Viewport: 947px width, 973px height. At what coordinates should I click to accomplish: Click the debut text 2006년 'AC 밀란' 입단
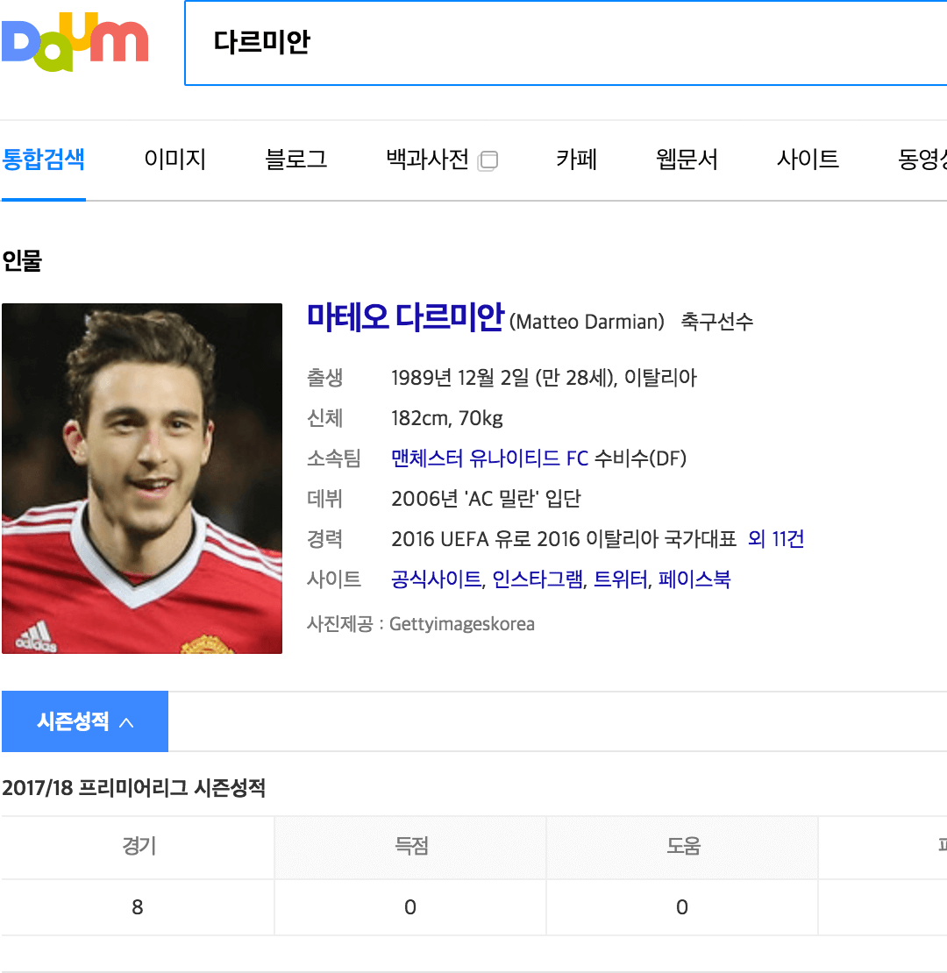pyautogui.click(x=486, y=498)
